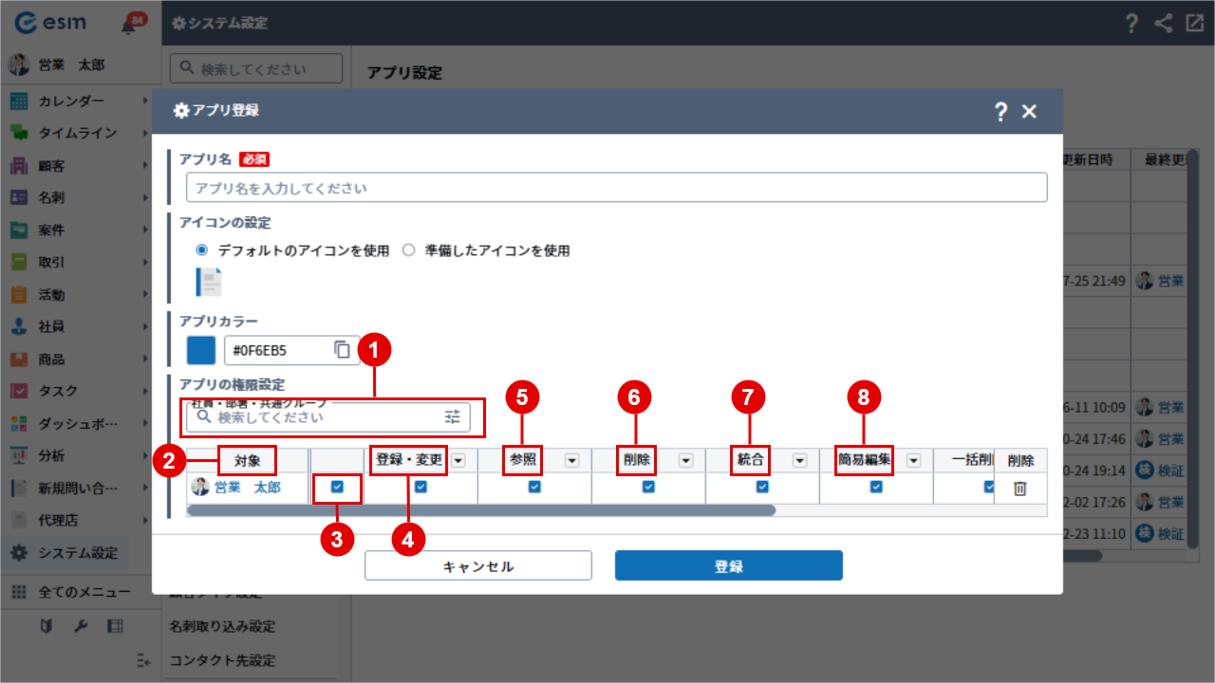Click the wrench icon in sidebar footer

pos(82,625)
